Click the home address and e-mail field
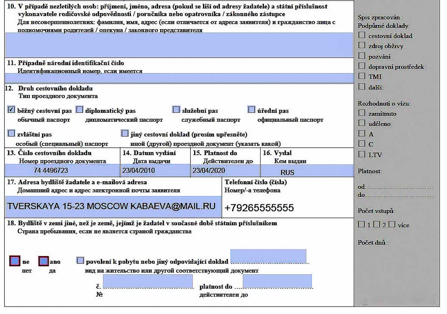This screenshot has width=447, height=314. point(113,206)
